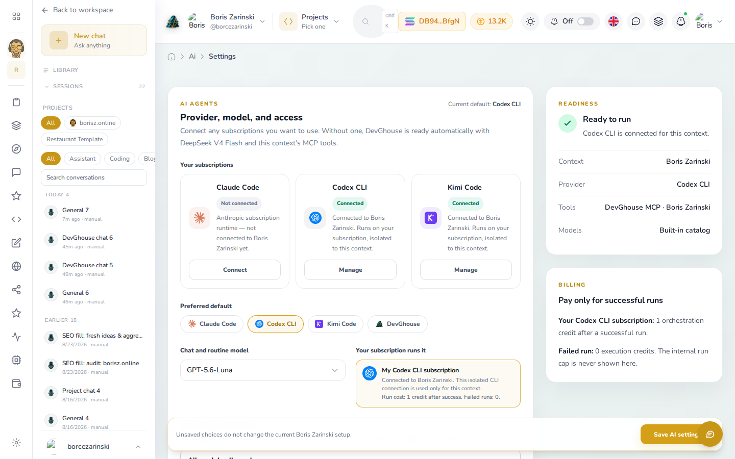The image size is (735, 459).
Task: Open the wallet icon in the left rail
Action: pos(16,384)
